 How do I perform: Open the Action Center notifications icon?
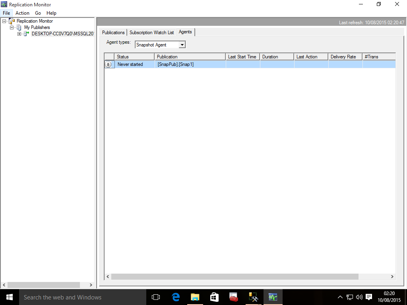point(368,297)
